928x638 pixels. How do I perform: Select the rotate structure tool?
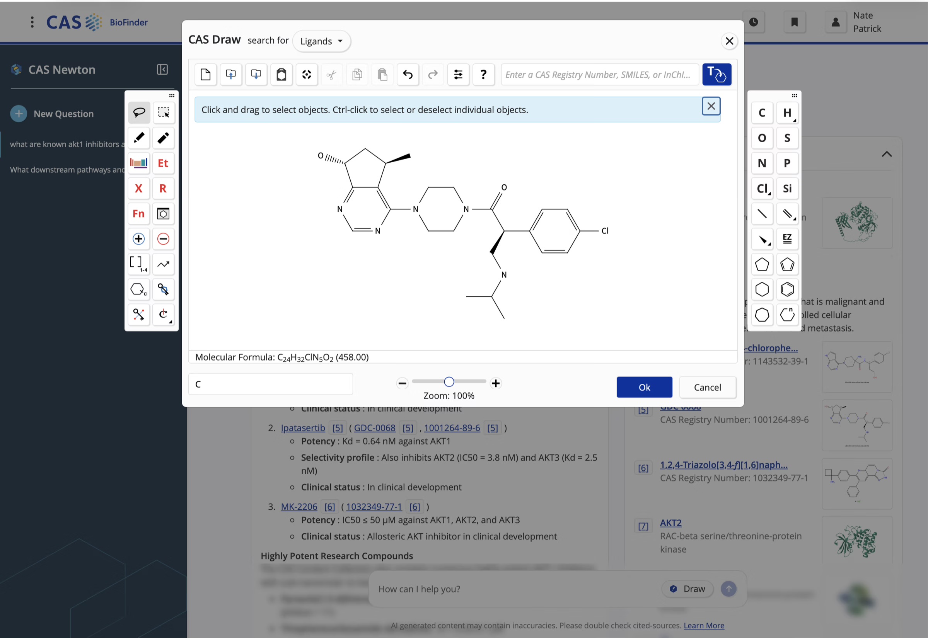[x=163, y=314]
